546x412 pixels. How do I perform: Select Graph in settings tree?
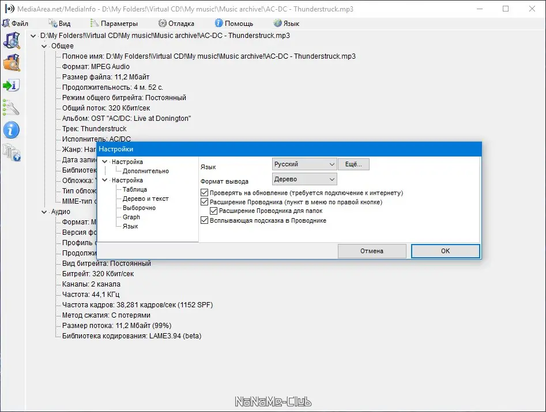(131, 217)
